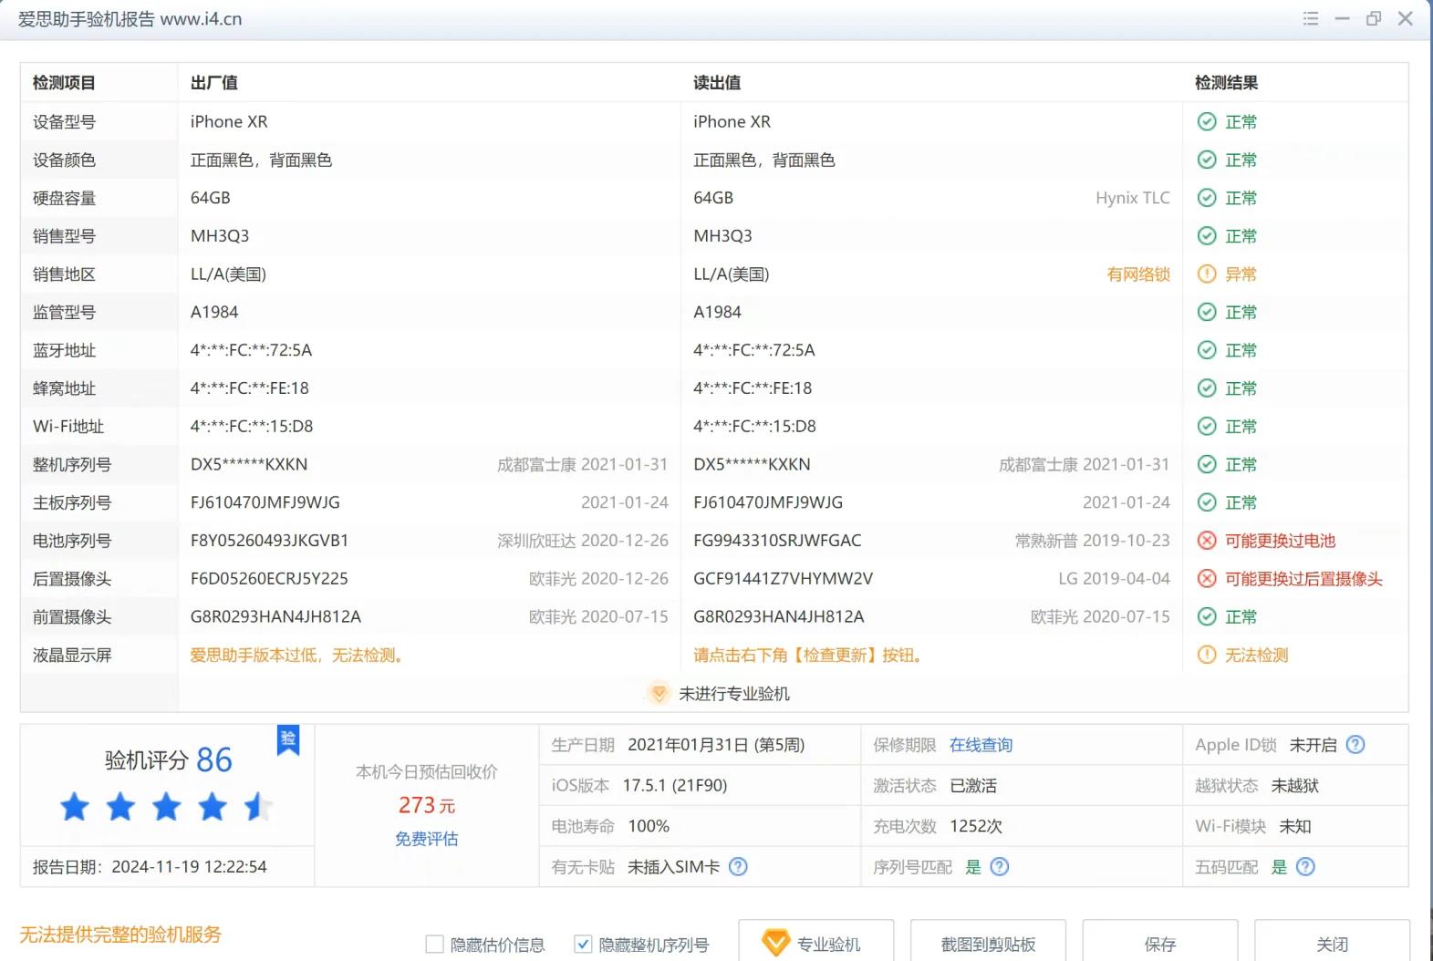Click the 检测项目 column header
The width and height of the screenshot is (1433, 961).
pyautogui.click(x=64, y=83)
